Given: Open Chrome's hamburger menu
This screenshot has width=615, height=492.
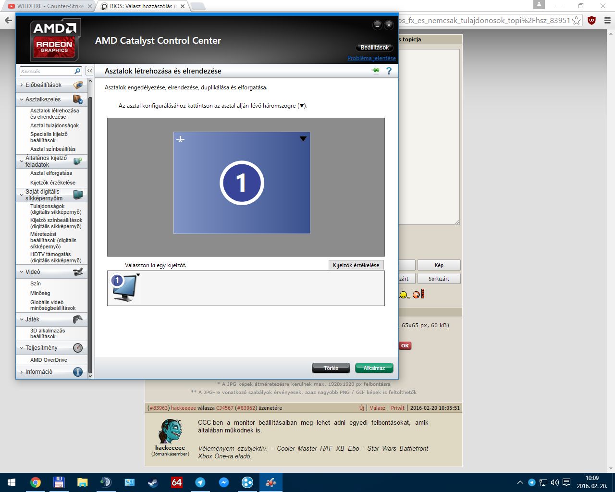Looking at the screenshot, I should pos(607,20).
